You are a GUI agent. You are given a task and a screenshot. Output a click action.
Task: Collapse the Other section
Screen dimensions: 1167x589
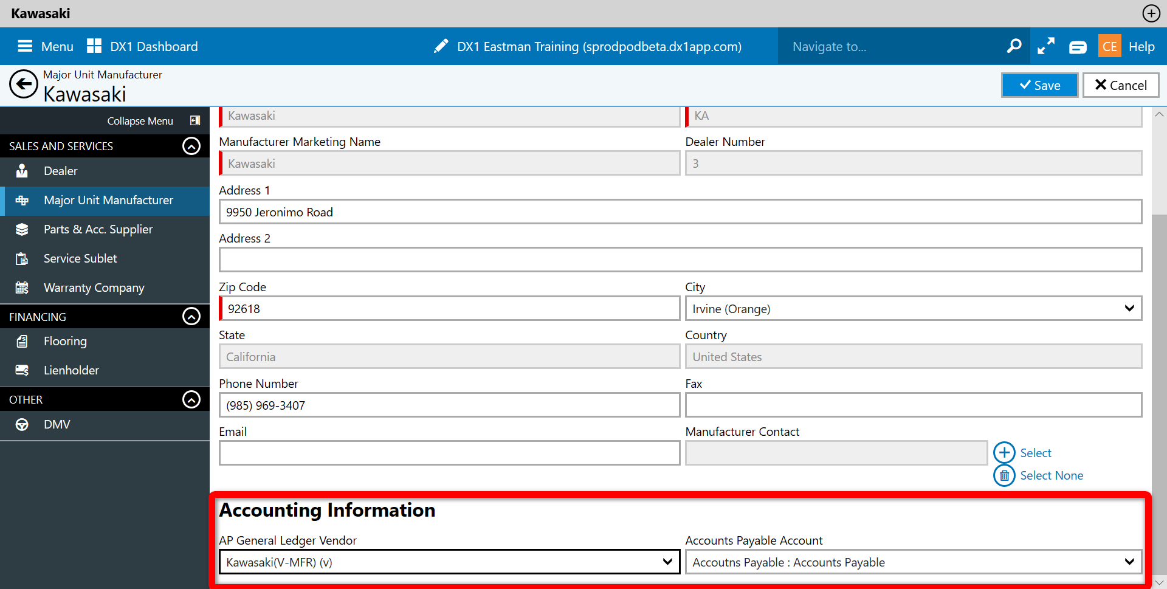point(191,399)
